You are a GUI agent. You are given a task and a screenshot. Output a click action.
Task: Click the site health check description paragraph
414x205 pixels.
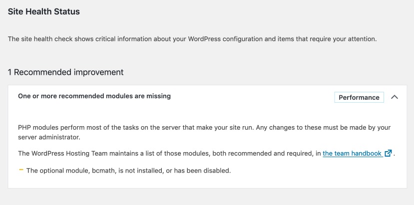192,38
